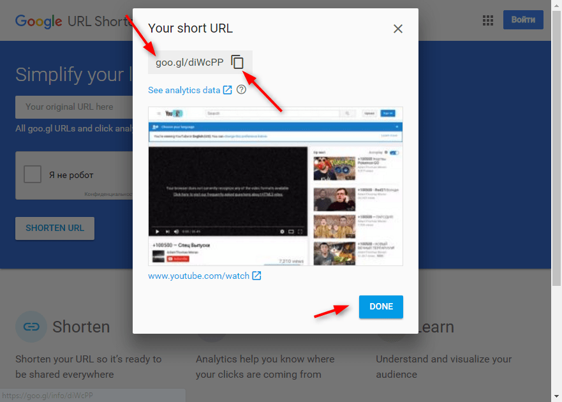The height and width of the screenshot is (402, 562).
Task: Click external link icon beside See analytics data
Action: click(228, 89)
